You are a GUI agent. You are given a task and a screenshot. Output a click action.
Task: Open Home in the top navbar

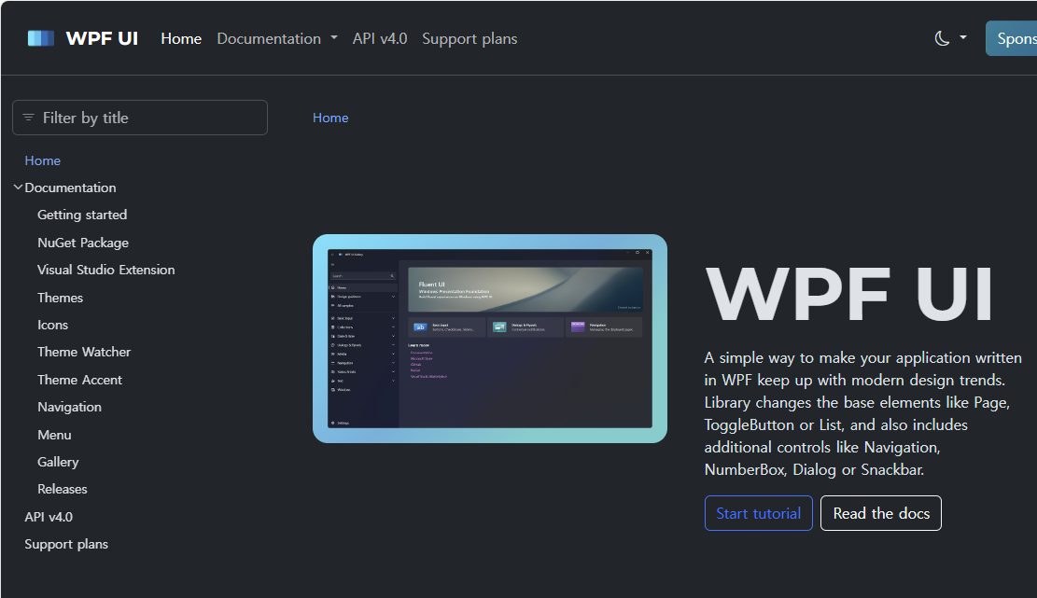[x=180, y=38]
